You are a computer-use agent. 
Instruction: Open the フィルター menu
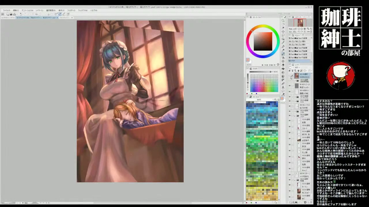point(71,10)
